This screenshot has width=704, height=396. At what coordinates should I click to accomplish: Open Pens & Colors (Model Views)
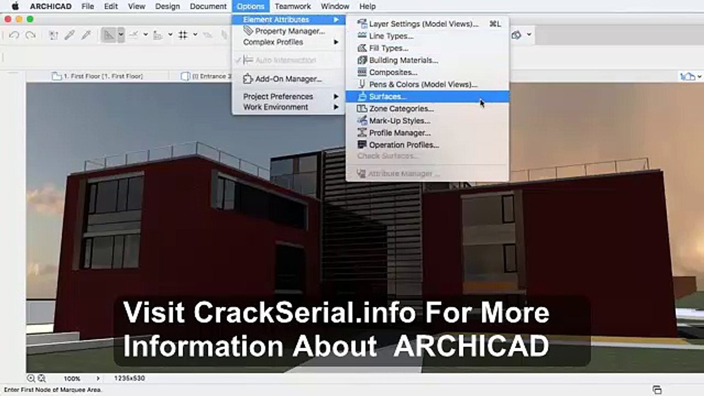(x=427, y=84)
